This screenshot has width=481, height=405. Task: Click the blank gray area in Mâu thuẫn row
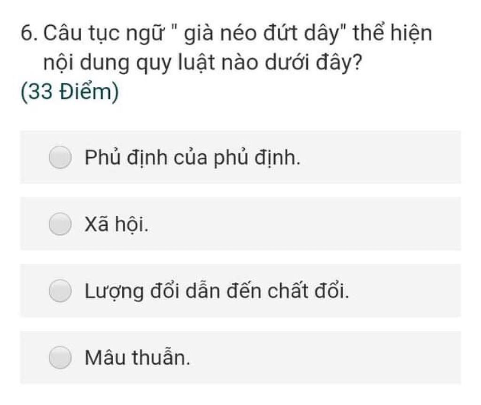(325, 358)
